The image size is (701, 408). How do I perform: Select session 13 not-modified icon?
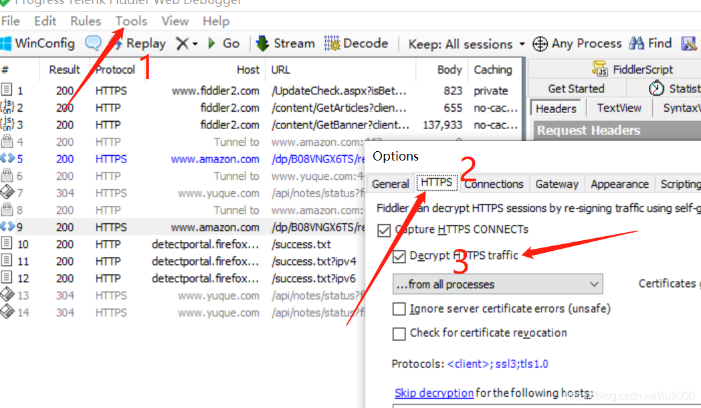pyautogui.click(x=7, y=294)
